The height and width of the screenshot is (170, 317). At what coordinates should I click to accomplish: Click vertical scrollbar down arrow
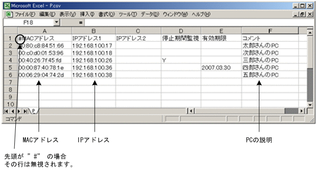click(x=310, y=105)
